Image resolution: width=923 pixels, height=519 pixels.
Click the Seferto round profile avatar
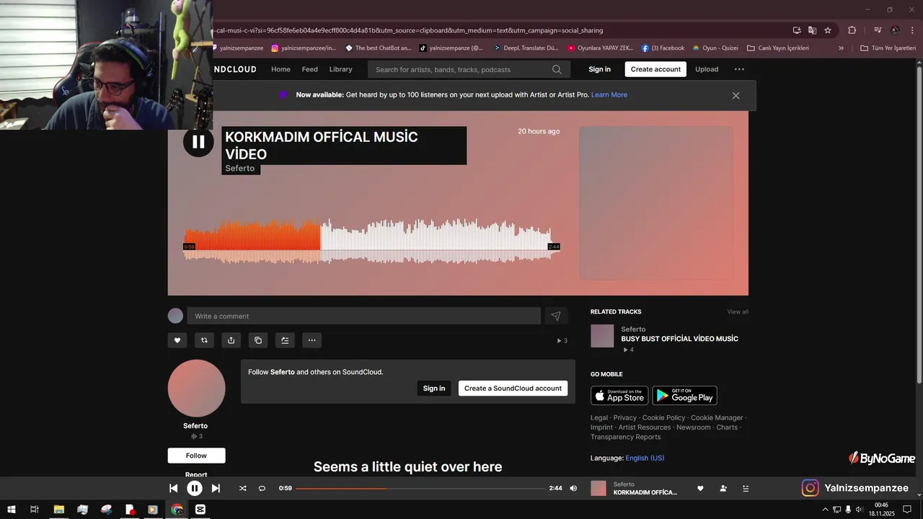pyautogui.click(x=196, y=389)
